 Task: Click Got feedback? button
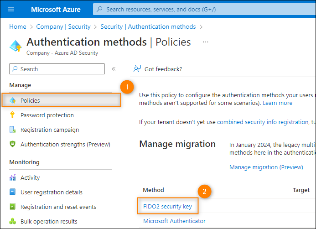158,69
